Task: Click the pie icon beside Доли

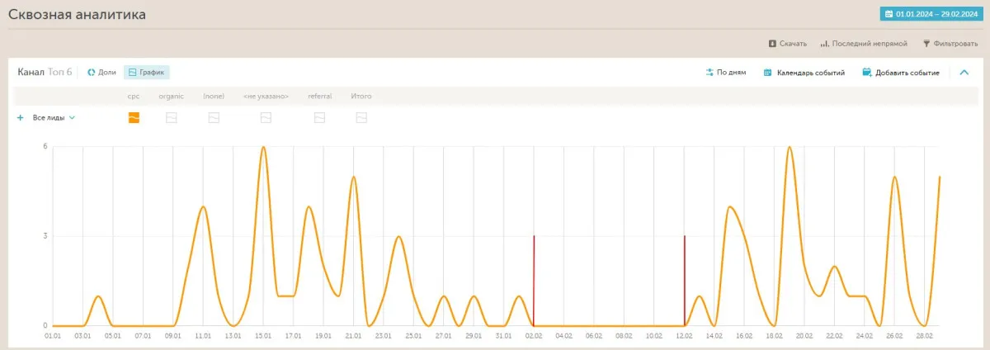Action: tap(92, 73)
